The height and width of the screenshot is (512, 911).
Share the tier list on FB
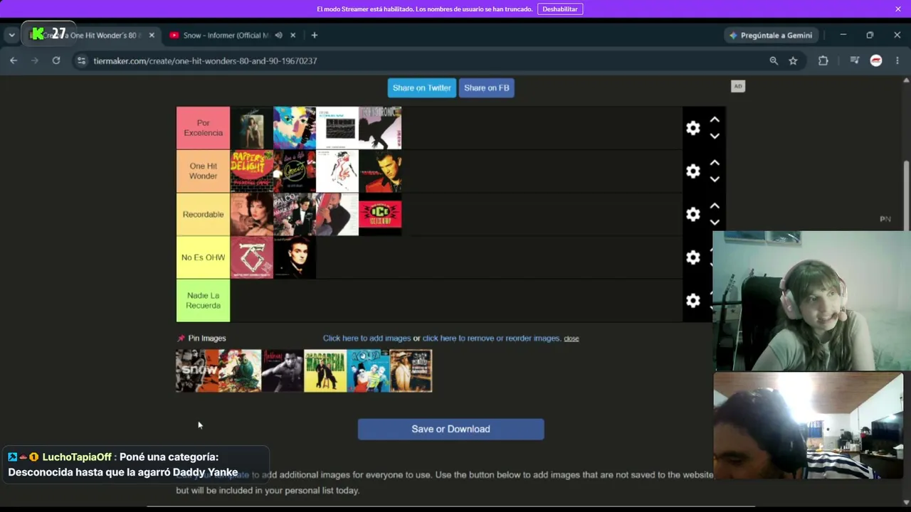click(487, 88)
